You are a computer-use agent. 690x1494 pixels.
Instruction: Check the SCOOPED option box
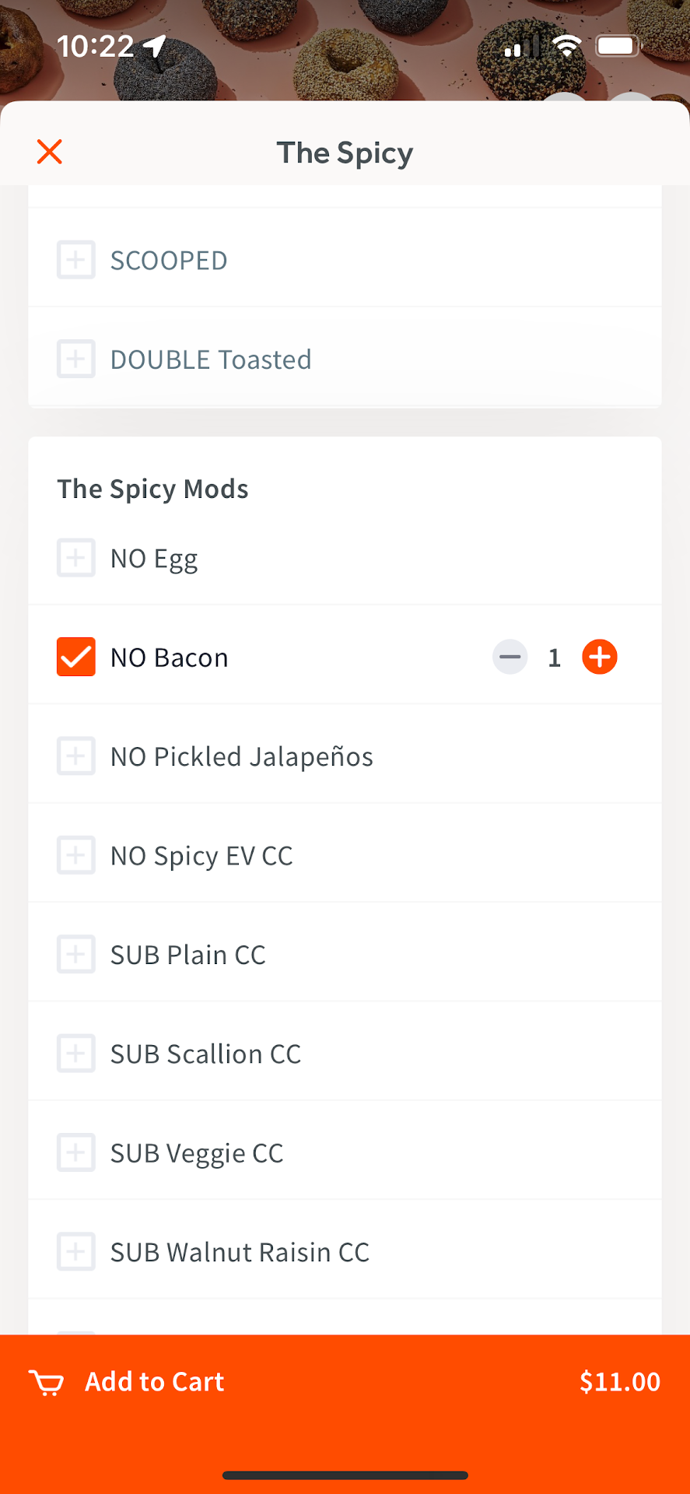76,260
